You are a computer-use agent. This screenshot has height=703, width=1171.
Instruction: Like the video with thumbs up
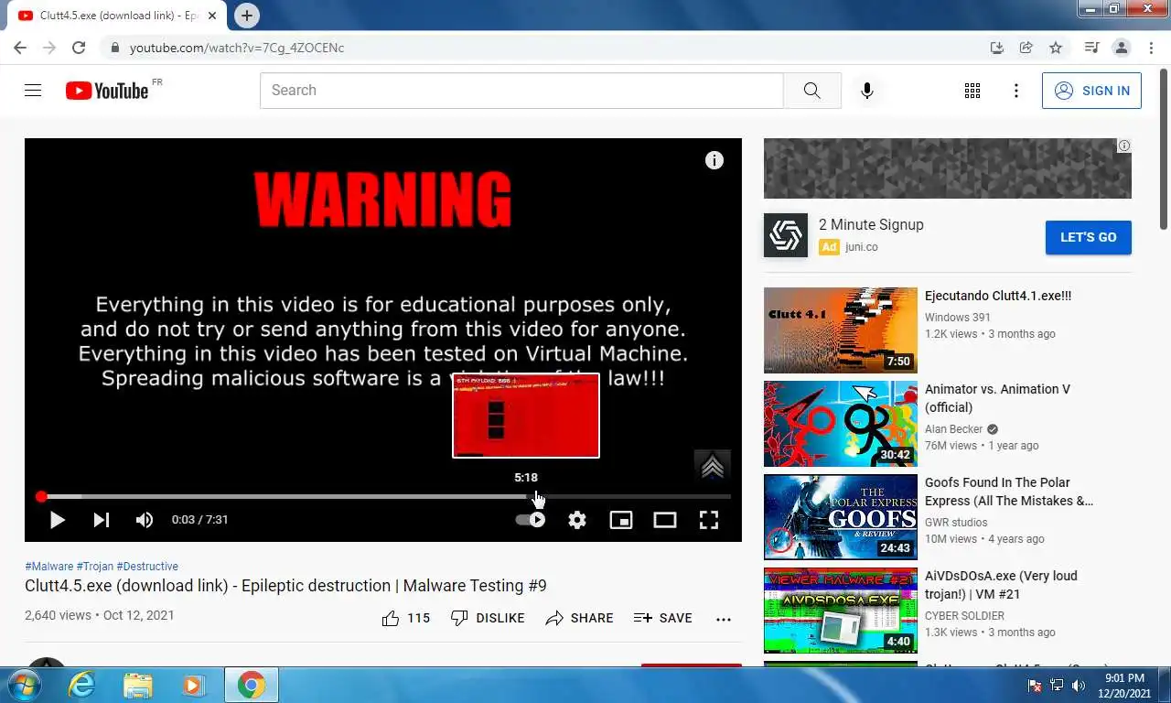click(405, 618)
